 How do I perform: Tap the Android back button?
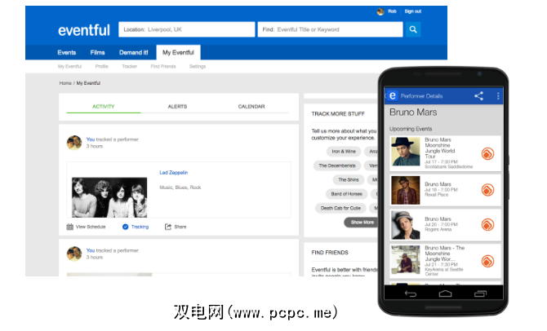click(x=411, y=294)
